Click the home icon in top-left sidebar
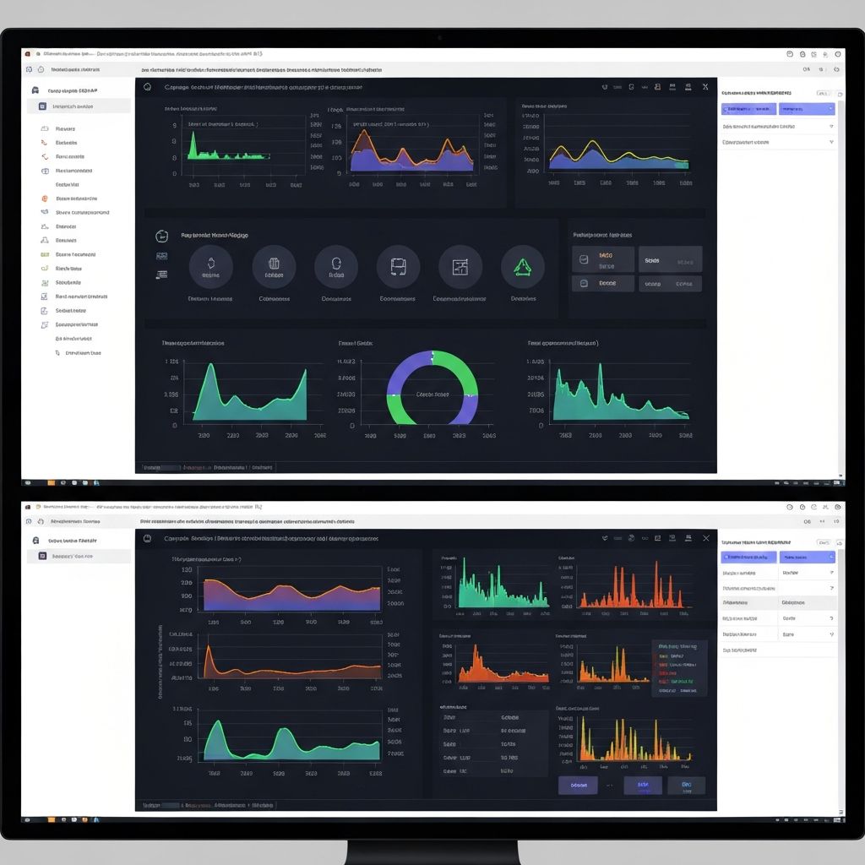Screen dimensions: 865x865 (x=35, y=90)
